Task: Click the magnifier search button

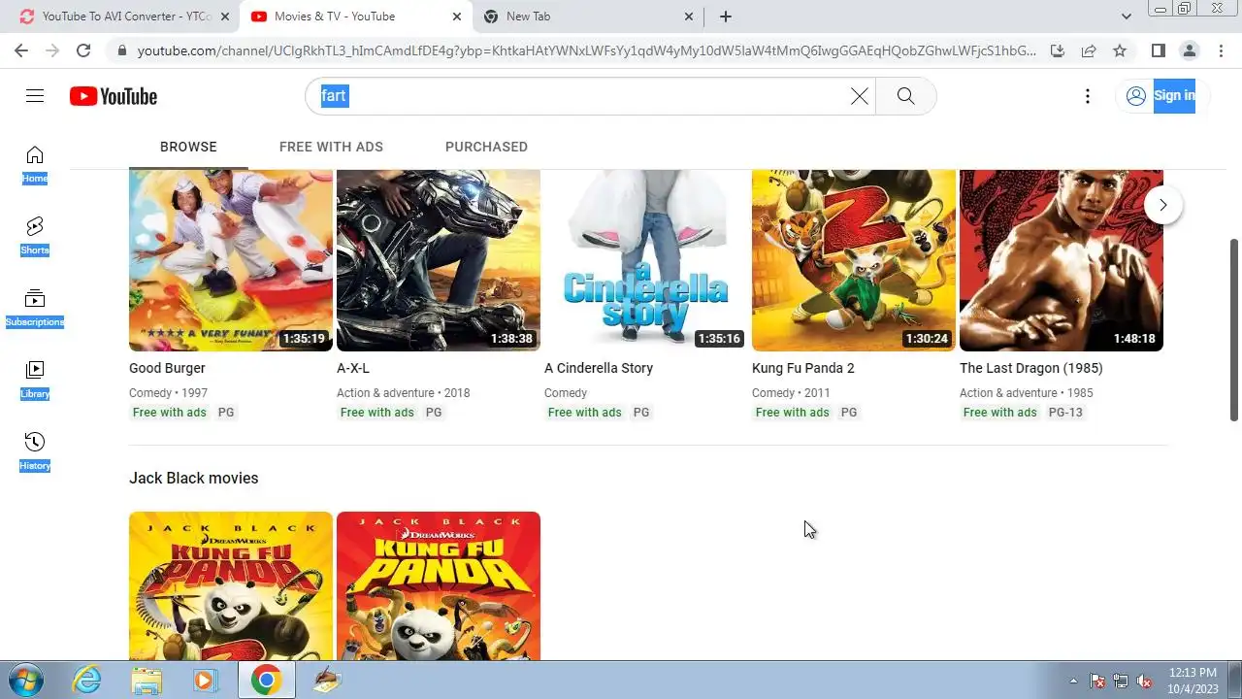Action: click(905, 96)
